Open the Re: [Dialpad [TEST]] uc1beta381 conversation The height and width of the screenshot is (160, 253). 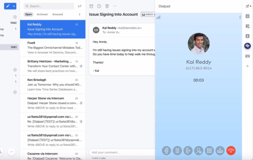53,121
